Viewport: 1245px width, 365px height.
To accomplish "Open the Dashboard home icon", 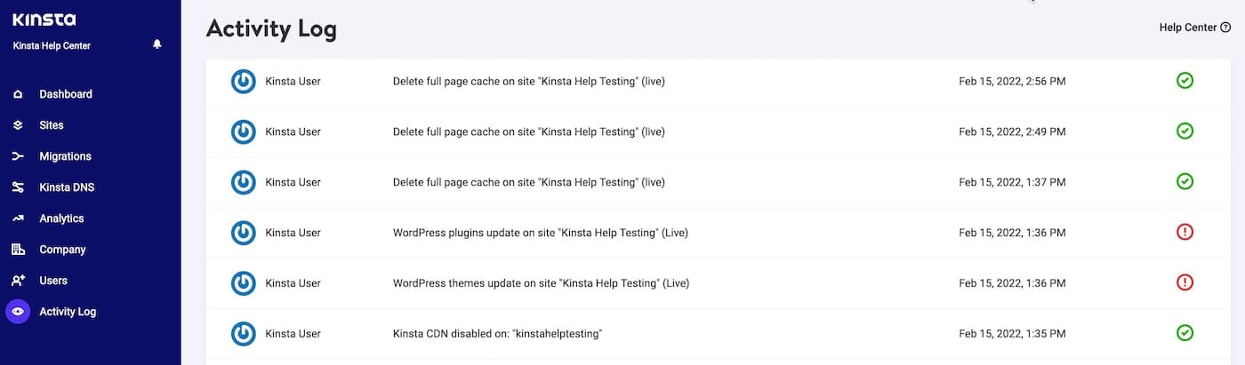I will pyautogui.click(x=18, y=94).
